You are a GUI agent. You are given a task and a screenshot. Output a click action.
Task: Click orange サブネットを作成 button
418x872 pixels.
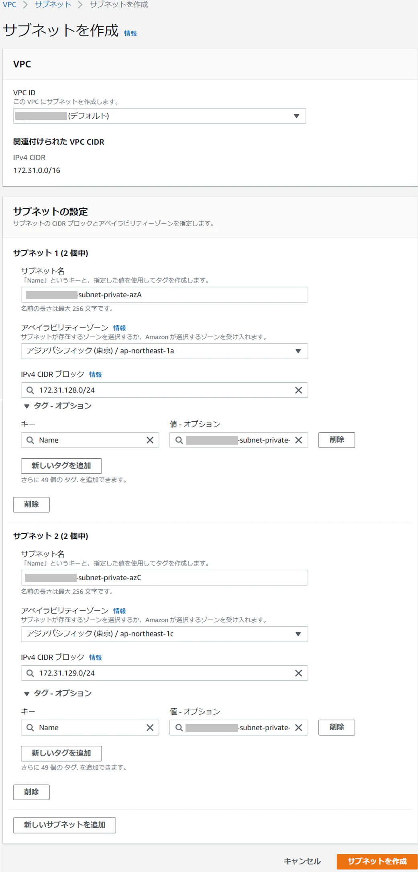pyautogui.click(x=377, y=861)
